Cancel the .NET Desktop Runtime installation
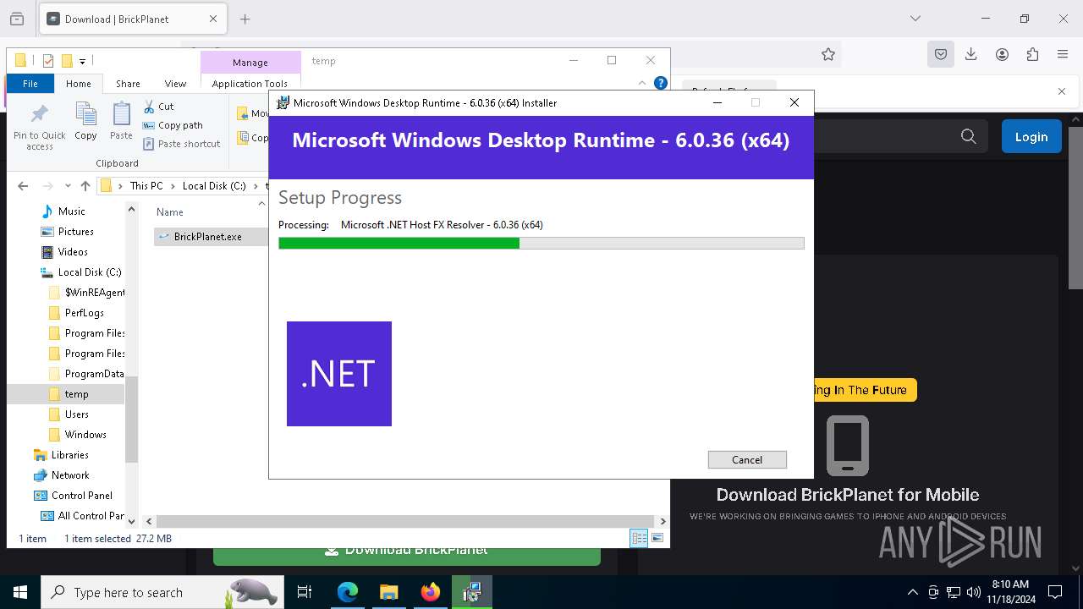The width and height of the screenshot is (1083, 609). coord(747,459)
